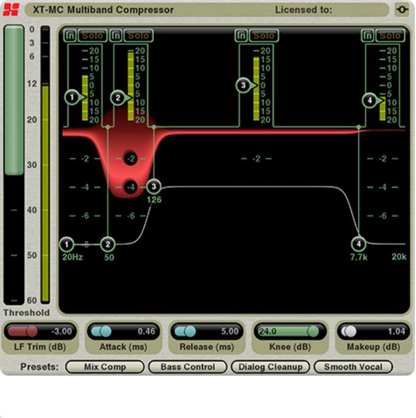Click band 1 level meter
416x418 pixels.
[x=85, y=98]
